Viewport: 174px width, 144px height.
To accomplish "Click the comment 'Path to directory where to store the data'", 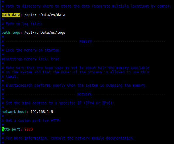I will 87,6.
